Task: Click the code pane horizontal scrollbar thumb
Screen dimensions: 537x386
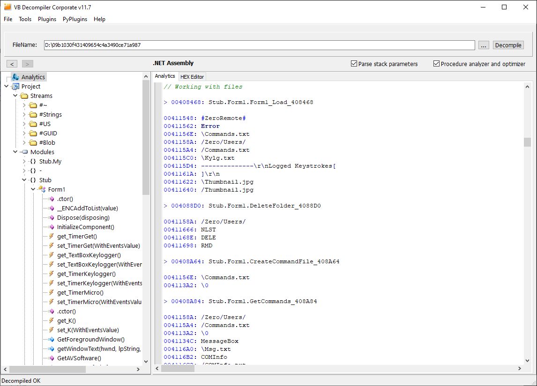Action: pyautogui.click(x=178, y=369)
